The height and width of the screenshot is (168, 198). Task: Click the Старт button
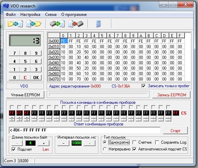click(x=175, y=130)
